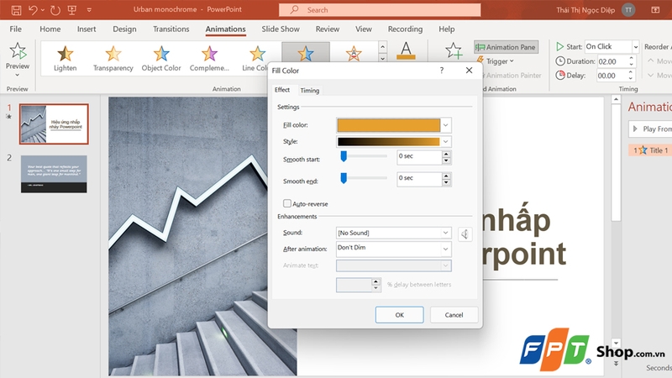Click the Duration 02.00 field
672x378 pixels.
point(612,61)
